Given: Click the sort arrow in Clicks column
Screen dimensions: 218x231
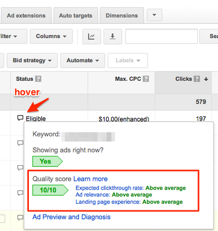Looking at the screenshot, I should coord(206,79).
